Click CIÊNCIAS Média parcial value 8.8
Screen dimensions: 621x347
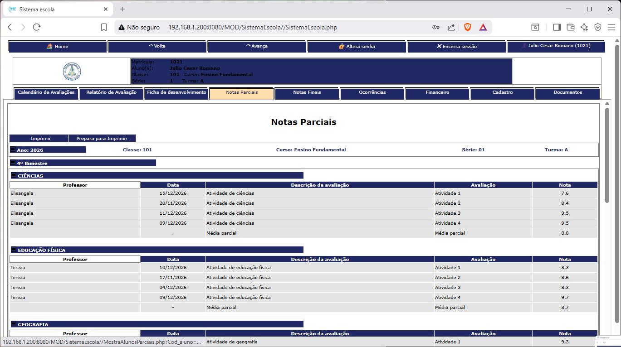tap(565, 233)
